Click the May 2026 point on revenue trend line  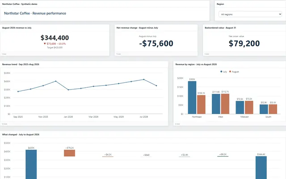coord(118,84)
